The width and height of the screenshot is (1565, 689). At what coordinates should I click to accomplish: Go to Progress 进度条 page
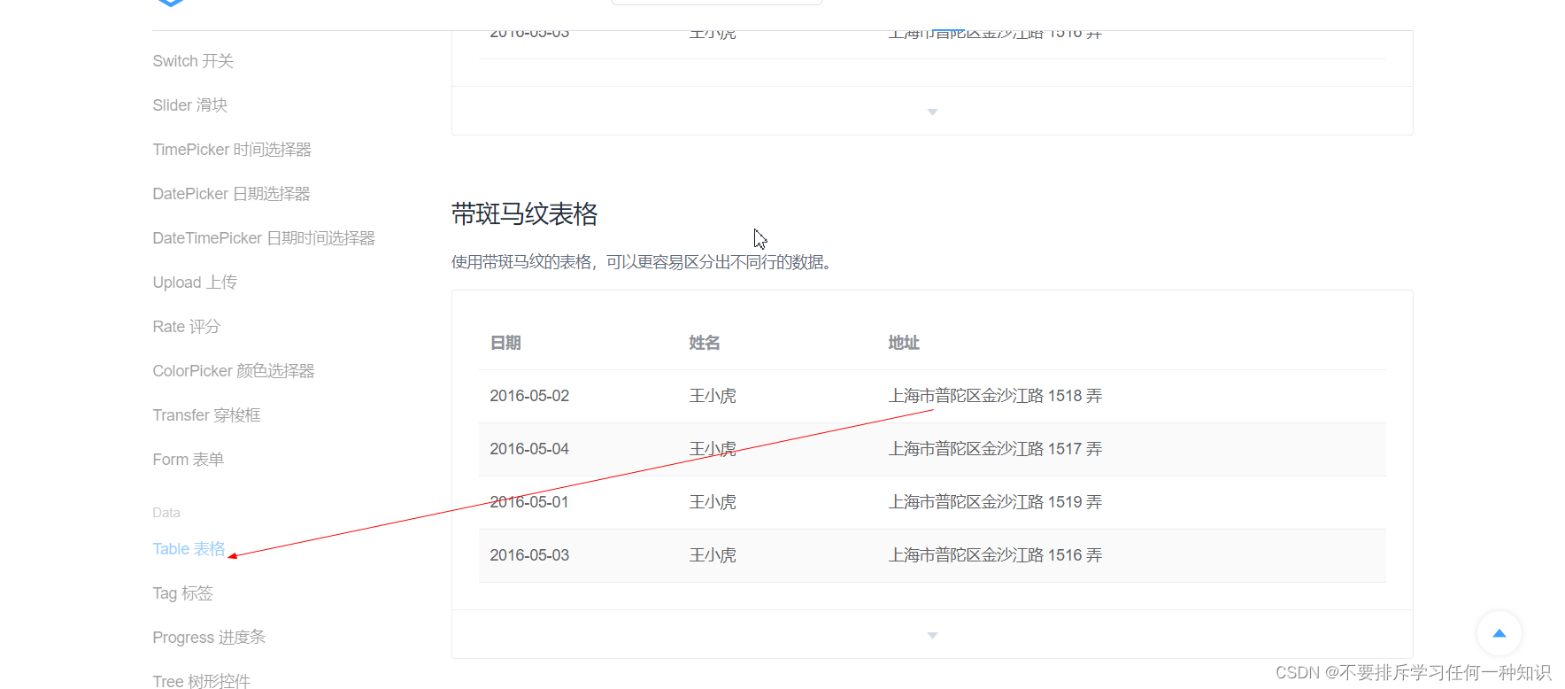[x=209, y=638]
